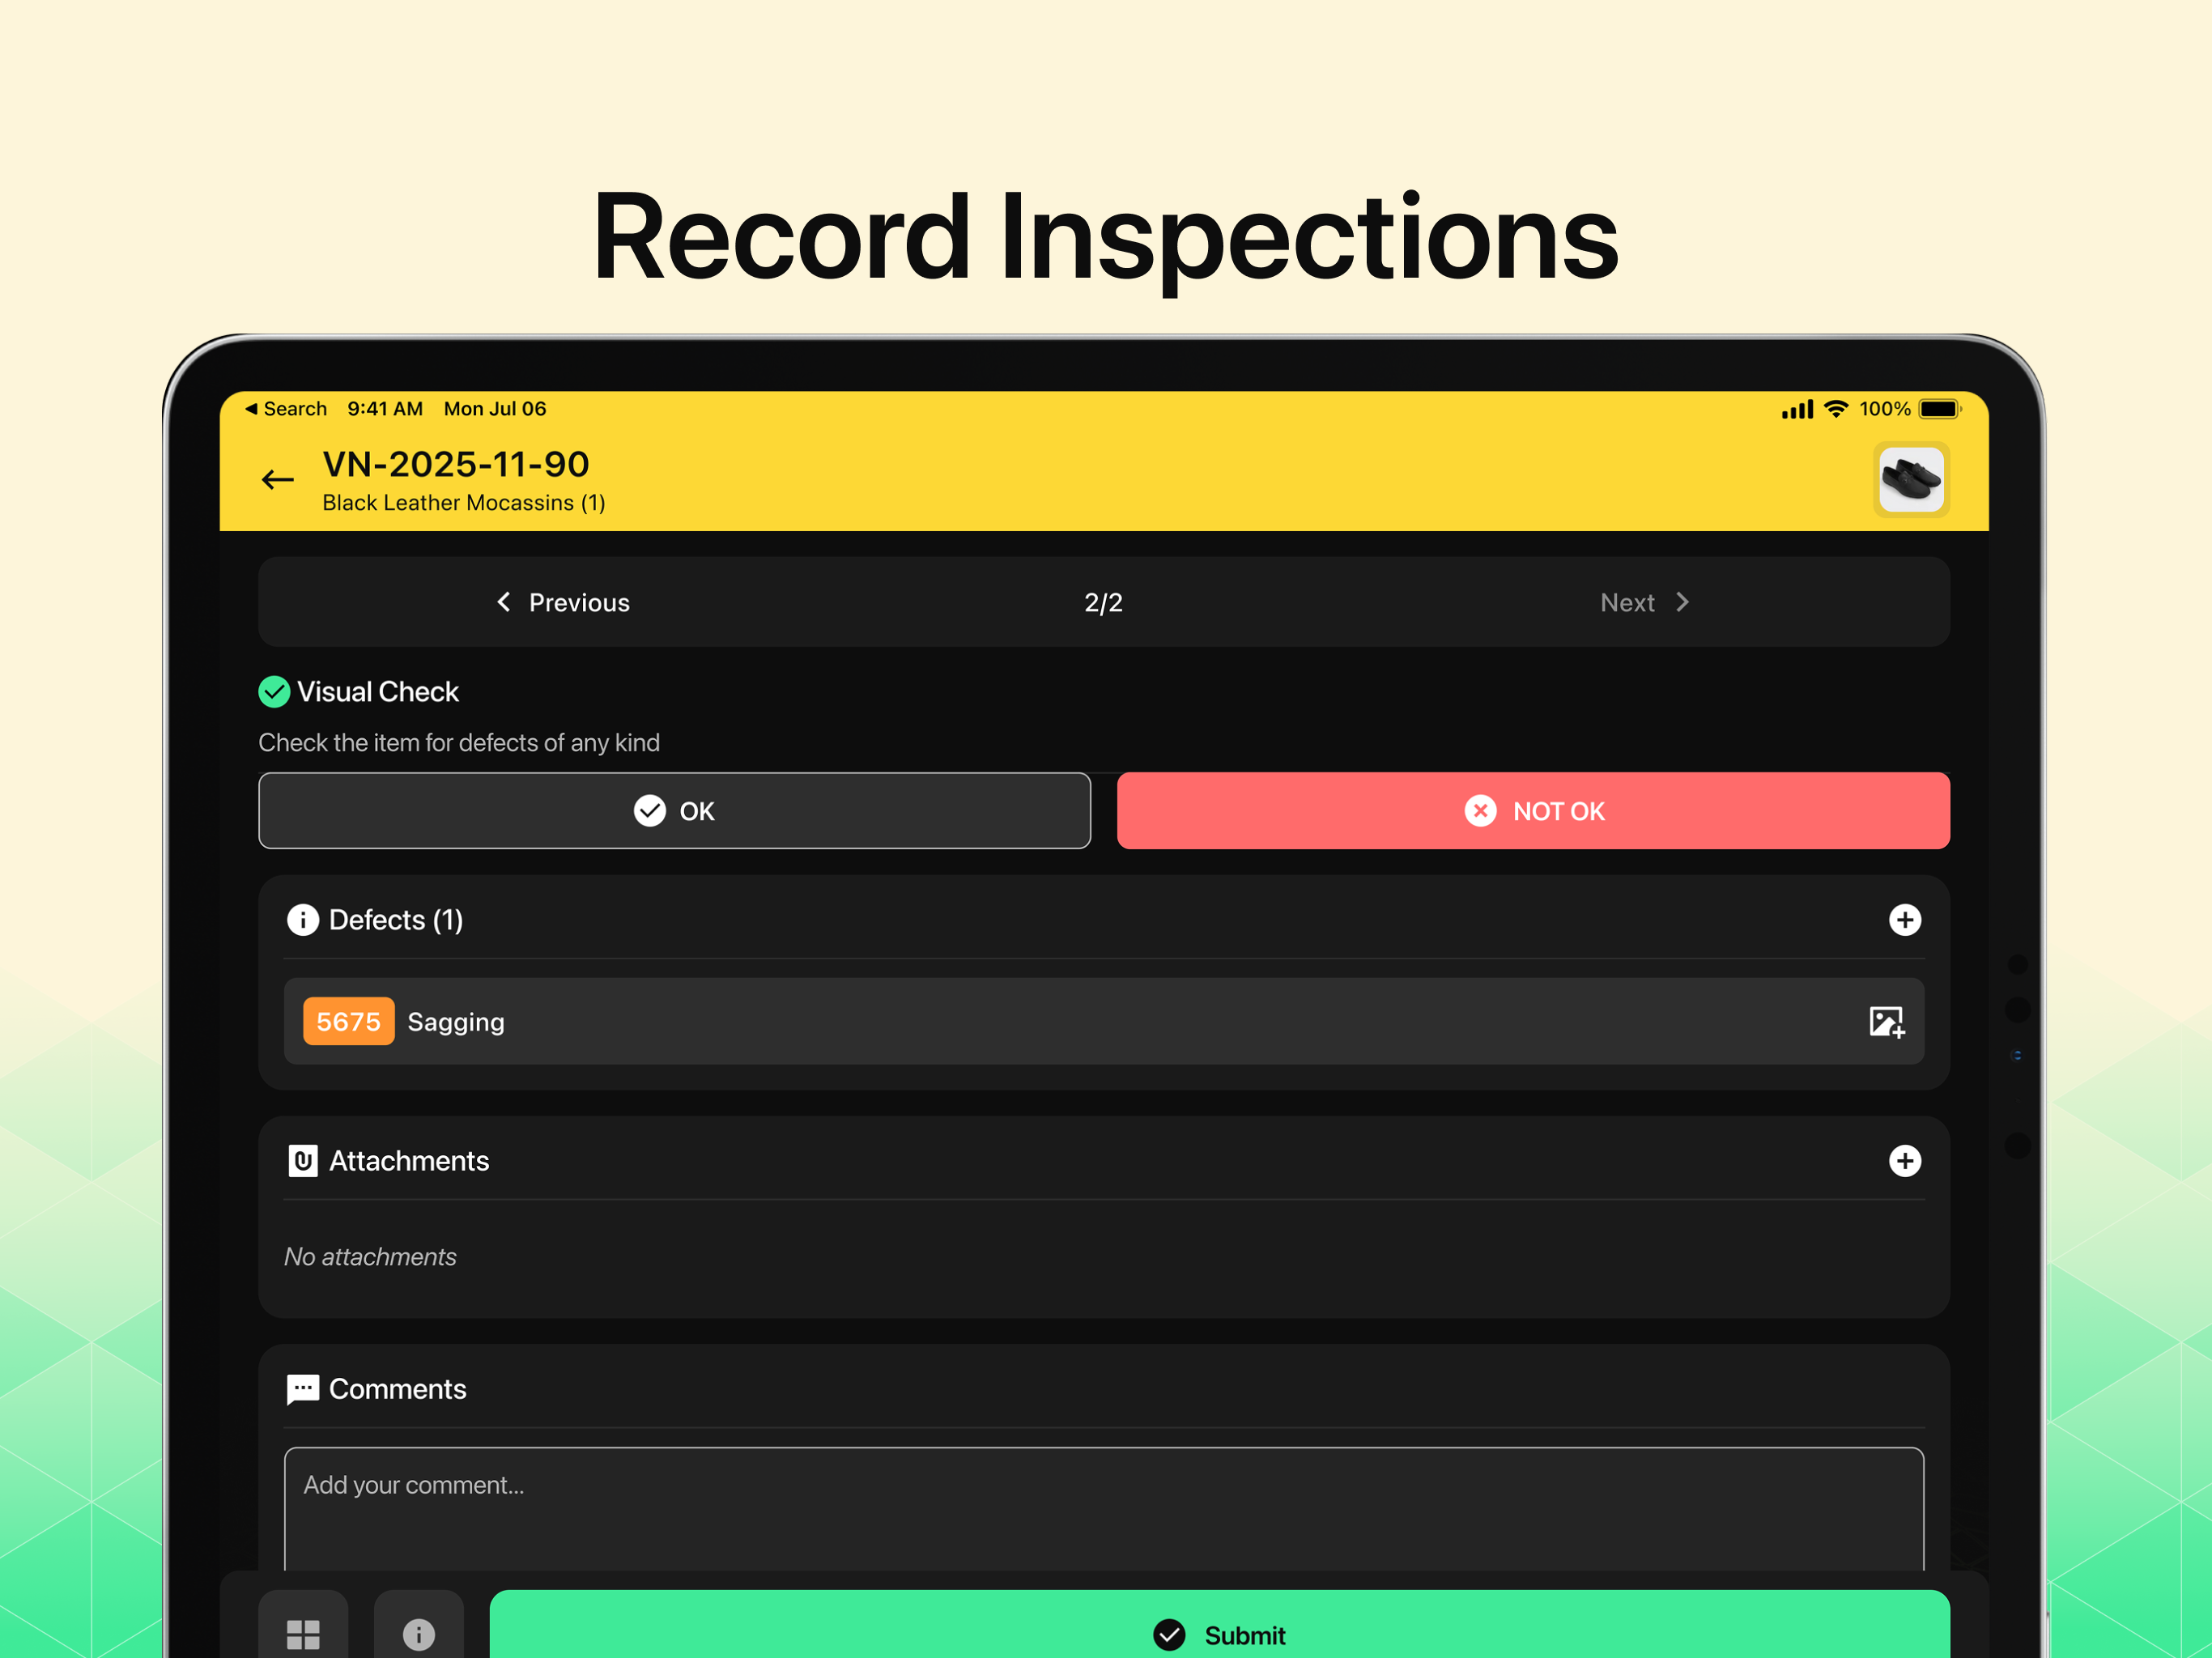Click the Defects info icon
This screenshot has height=1658, width=2212.
click(303, 920)
